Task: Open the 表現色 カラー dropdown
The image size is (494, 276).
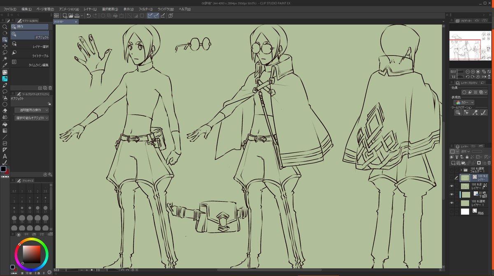Action: tap(464, 102)
